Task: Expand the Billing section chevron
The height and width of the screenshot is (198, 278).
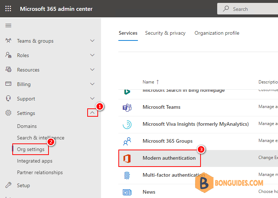Action: (x=92, y=84)
